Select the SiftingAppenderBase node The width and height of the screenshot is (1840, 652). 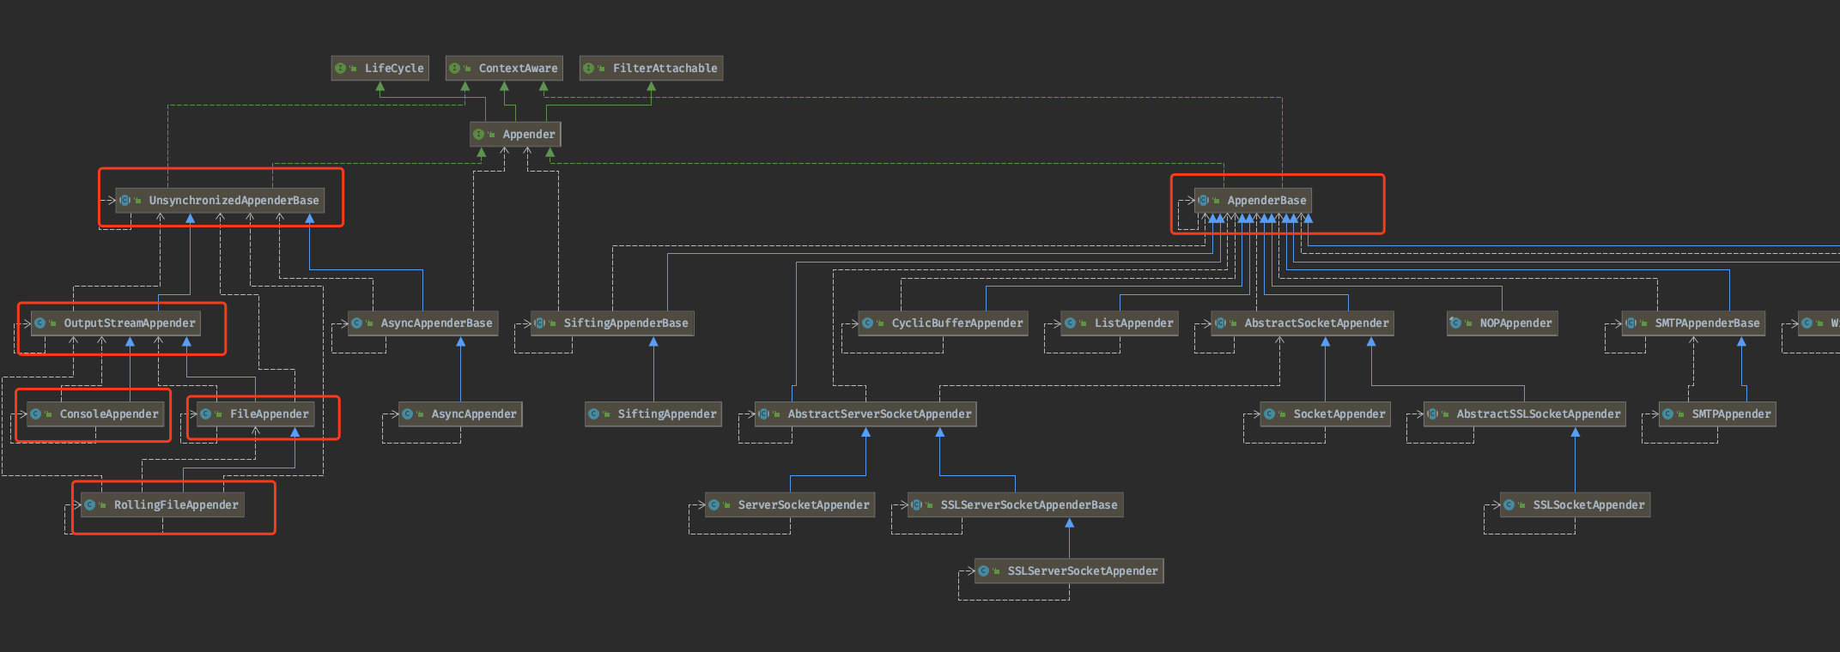click(x=612, y=323)
